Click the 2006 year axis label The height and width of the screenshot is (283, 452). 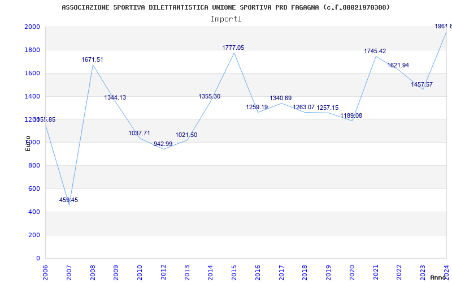click(45, 273)
